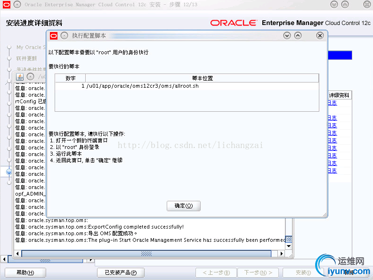Screen dimensions: 373x280
Task: Click the log window's horizontal scrollbar right arrow
Action: [x=282, y=254]
